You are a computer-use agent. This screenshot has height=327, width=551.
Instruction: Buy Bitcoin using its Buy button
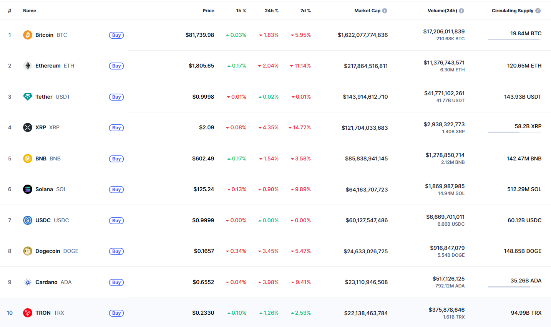[x=116, y=35]
